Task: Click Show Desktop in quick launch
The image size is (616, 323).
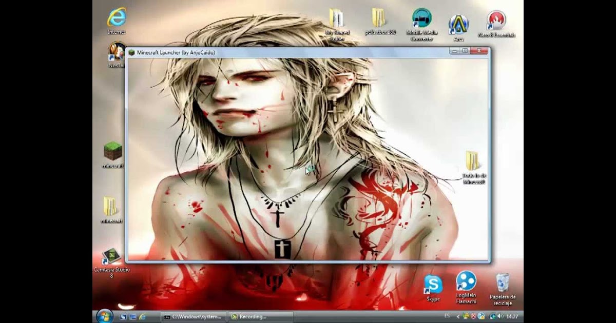Action: 123,317
